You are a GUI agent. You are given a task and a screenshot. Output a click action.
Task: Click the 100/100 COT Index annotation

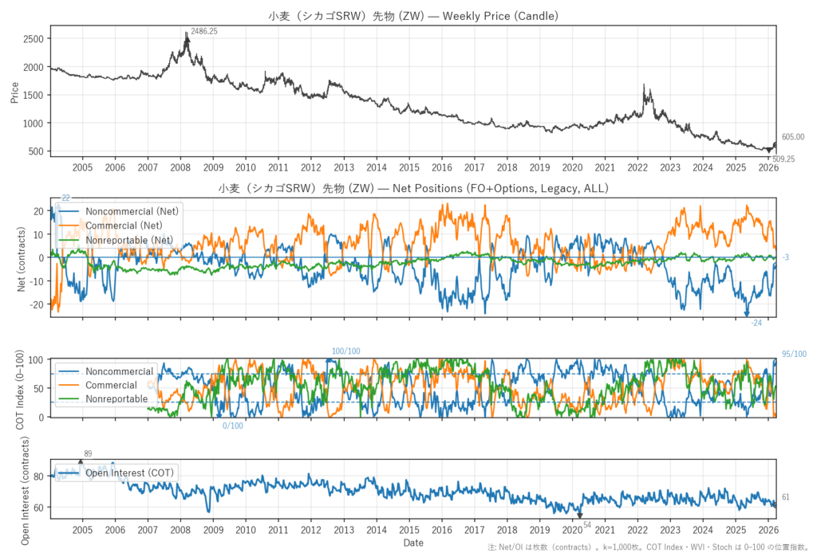coord(346,351)
